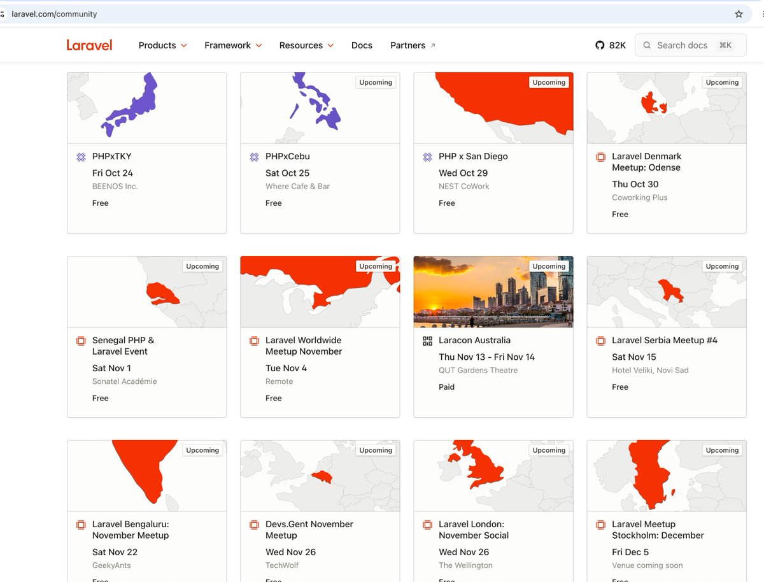Viewport: 764px width, 582px height.
Task: Expand the Framework menu
Action: [x=233, y=45]
